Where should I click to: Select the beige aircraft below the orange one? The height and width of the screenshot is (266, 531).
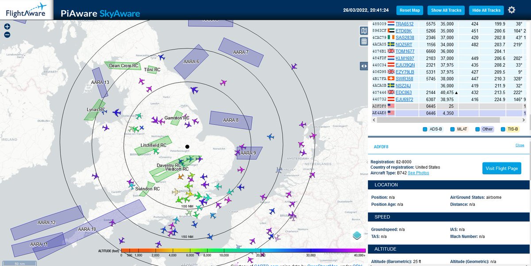coord(176,192)
